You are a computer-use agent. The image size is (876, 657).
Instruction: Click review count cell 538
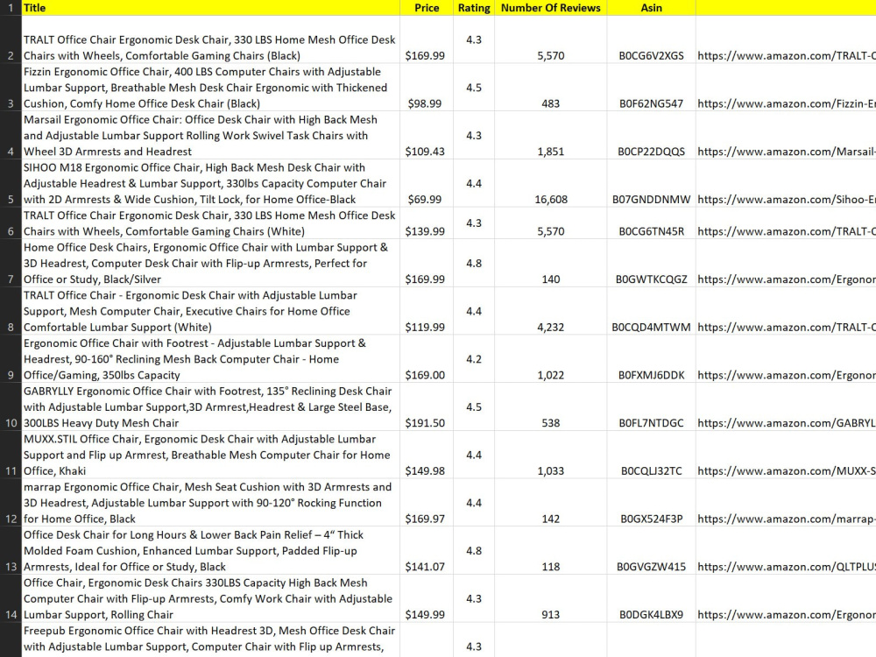coord(550,406)
